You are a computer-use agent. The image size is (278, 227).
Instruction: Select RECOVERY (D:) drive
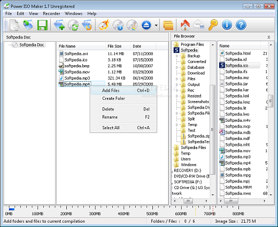pos(188,170)
